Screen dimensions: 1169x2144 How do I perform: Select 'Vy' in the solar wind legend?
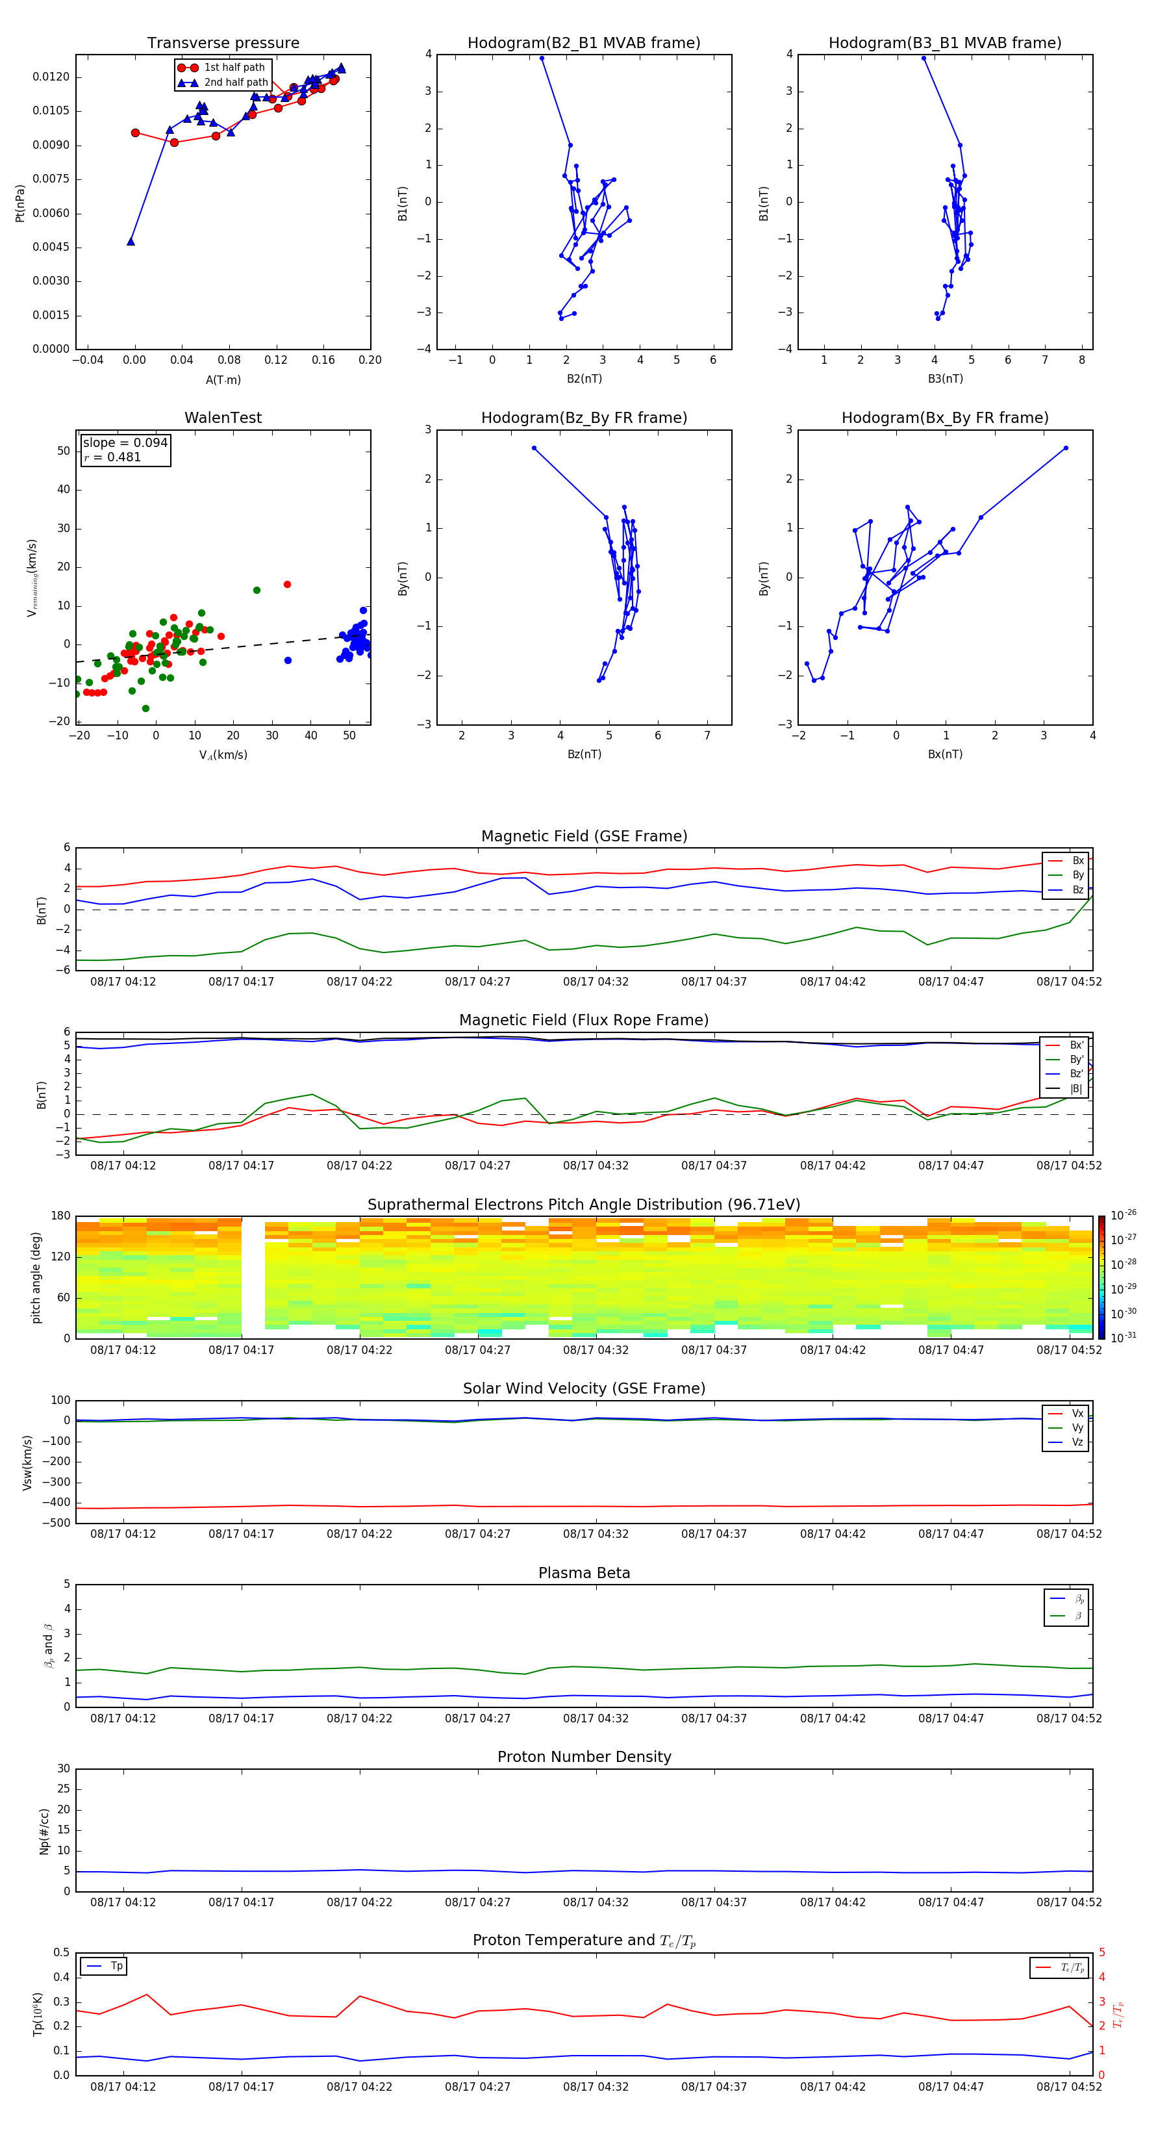tap(1066, 1428)
